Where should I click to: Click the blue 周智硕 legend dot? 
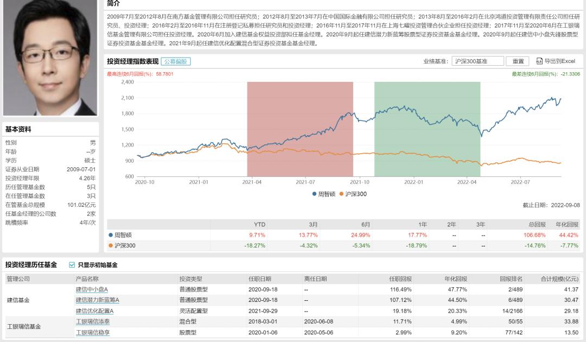314,194
